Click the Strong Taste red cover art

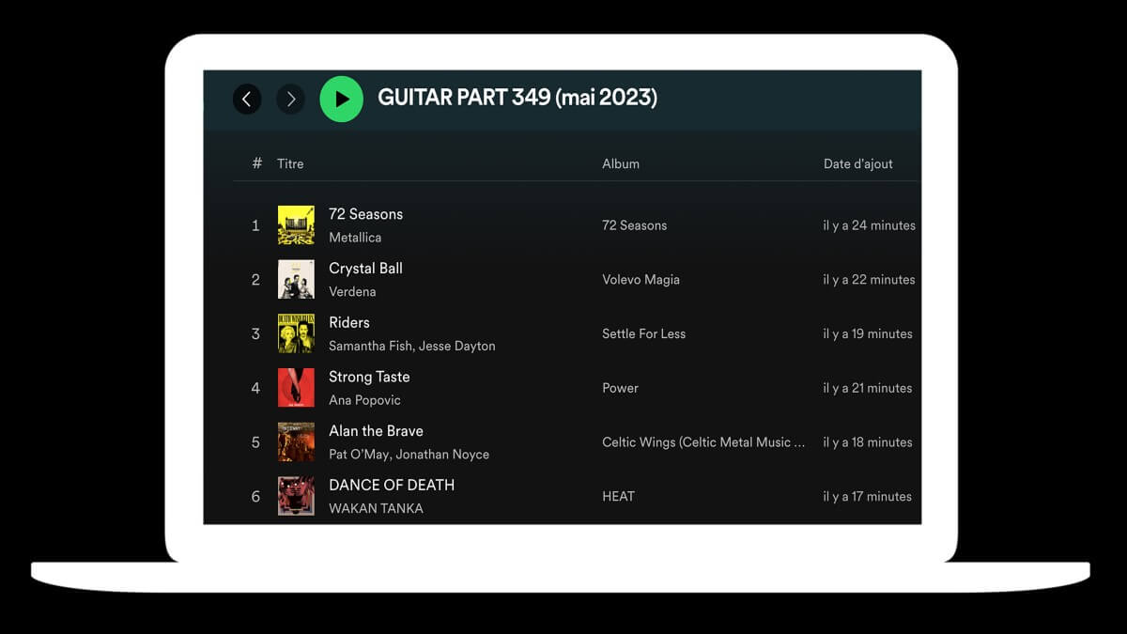pyautogui.click(x=296, y=388)
